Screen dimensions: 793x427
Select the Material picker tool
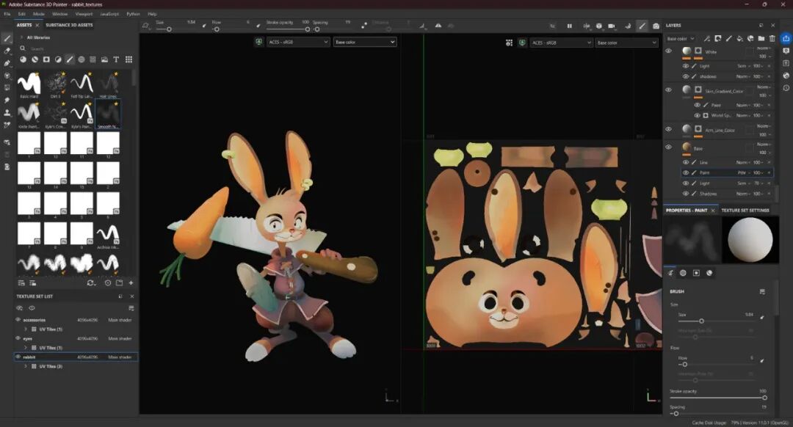(x=7, y=125)
